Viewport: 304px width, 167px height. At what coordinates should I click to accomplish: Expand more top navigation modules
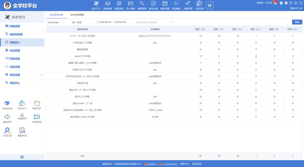click(209, 5)
